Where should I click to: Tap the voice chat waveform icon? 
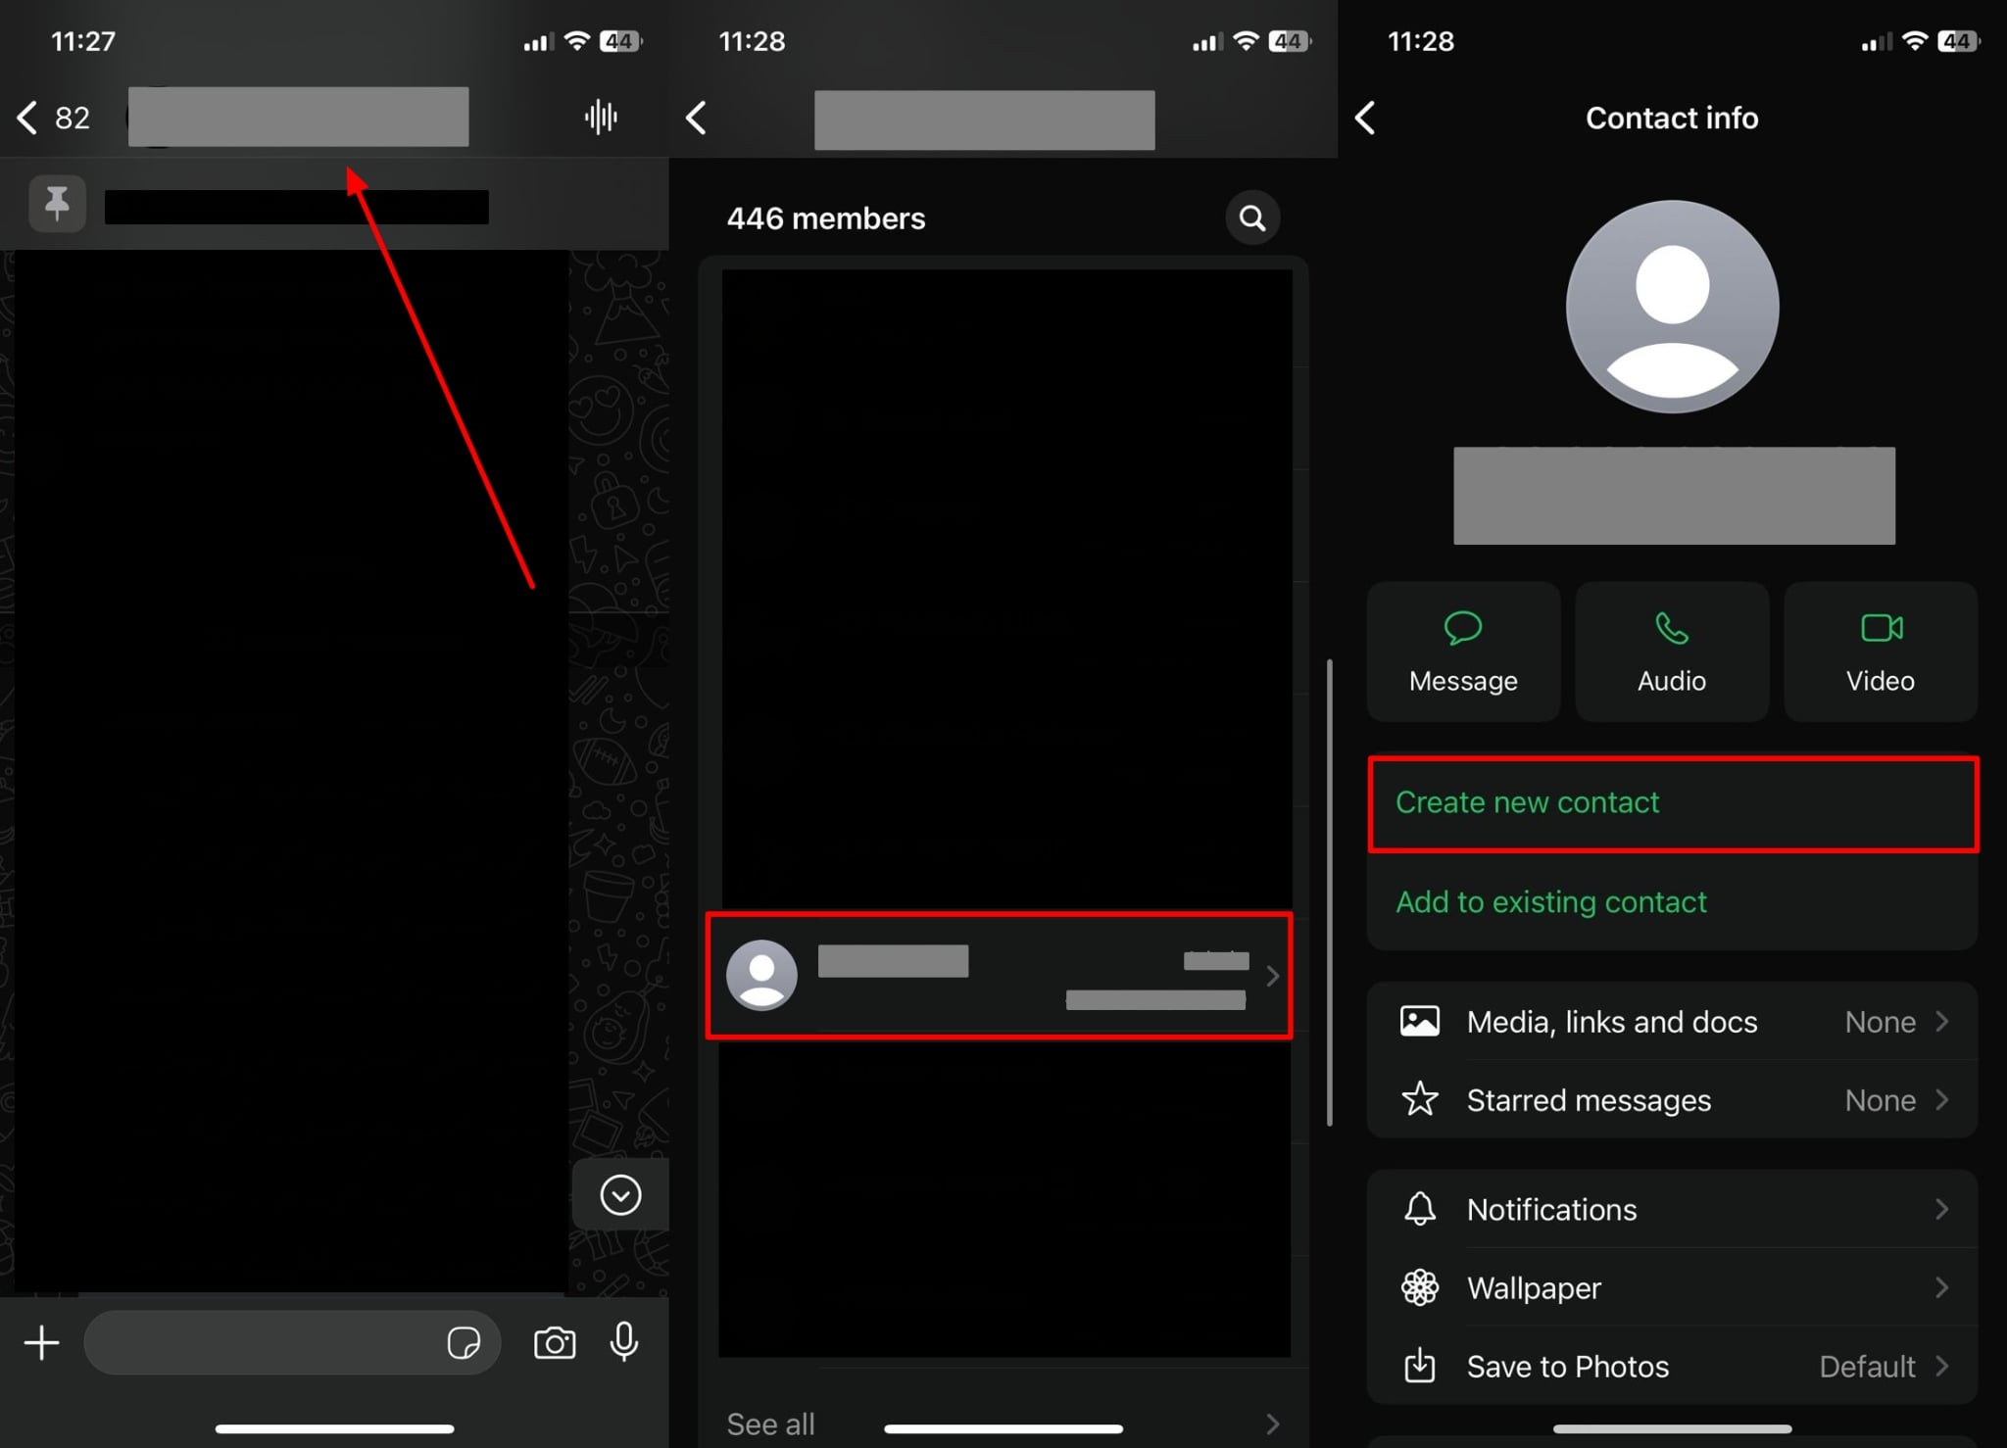click(601, 118)
